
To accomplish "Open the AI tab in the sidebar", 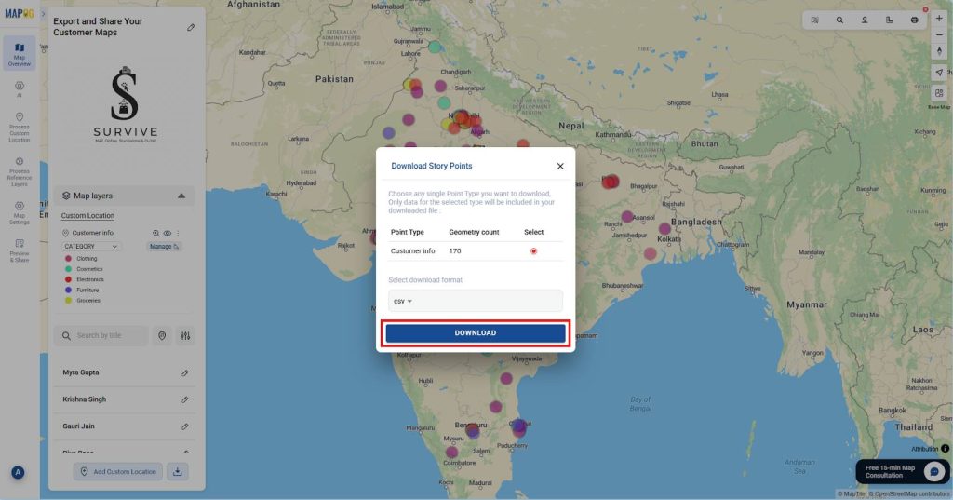I will [x=20, y=88].
